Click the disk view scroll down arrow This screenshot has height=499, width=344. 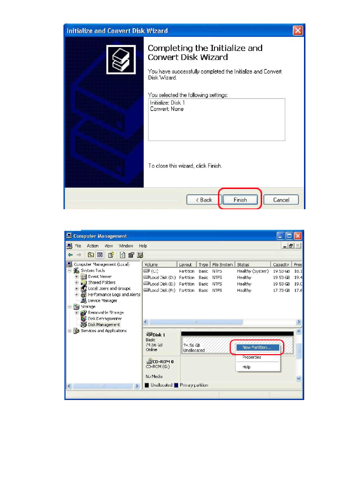click(x=299, y=378)
